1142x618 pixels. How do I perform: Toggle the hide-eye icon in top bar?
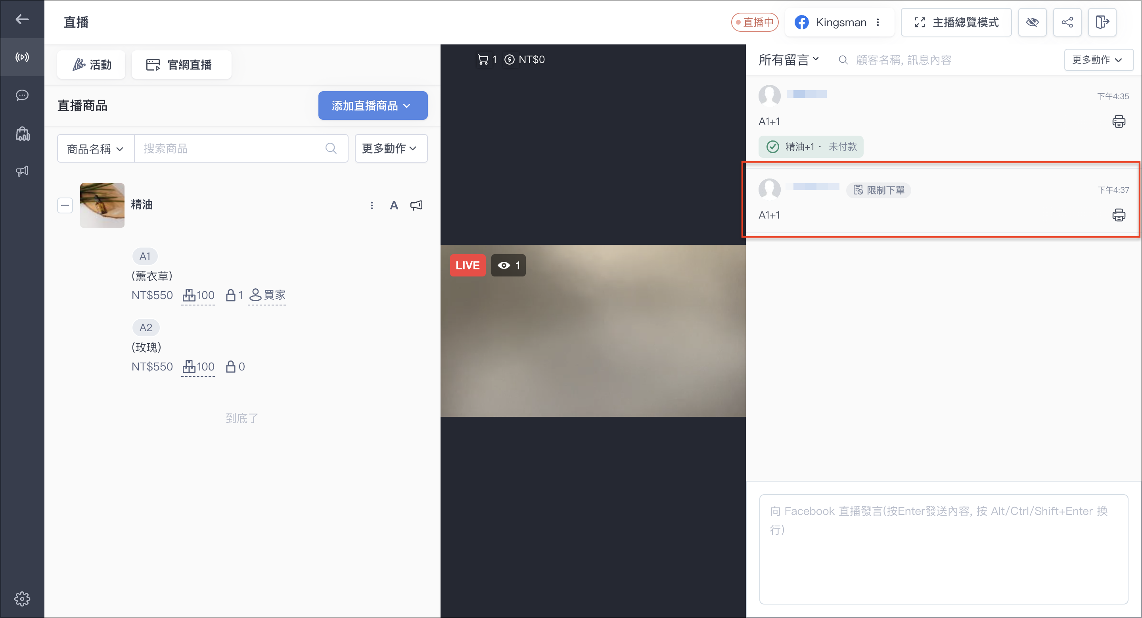click(1032, 22)
